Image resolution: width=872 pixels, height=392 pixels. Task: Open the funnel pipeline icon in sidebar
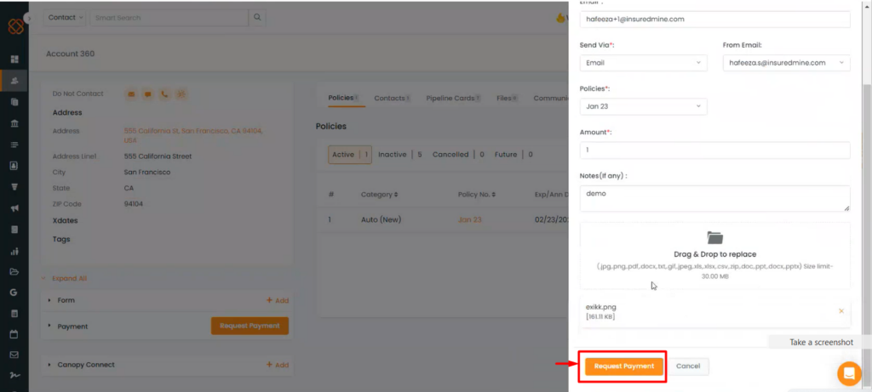coord(14,187)
